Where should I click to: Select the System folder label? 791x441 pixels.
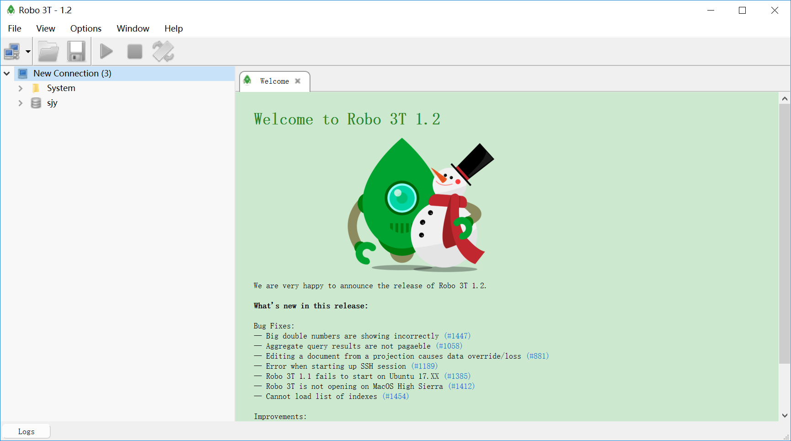(61, 88)
